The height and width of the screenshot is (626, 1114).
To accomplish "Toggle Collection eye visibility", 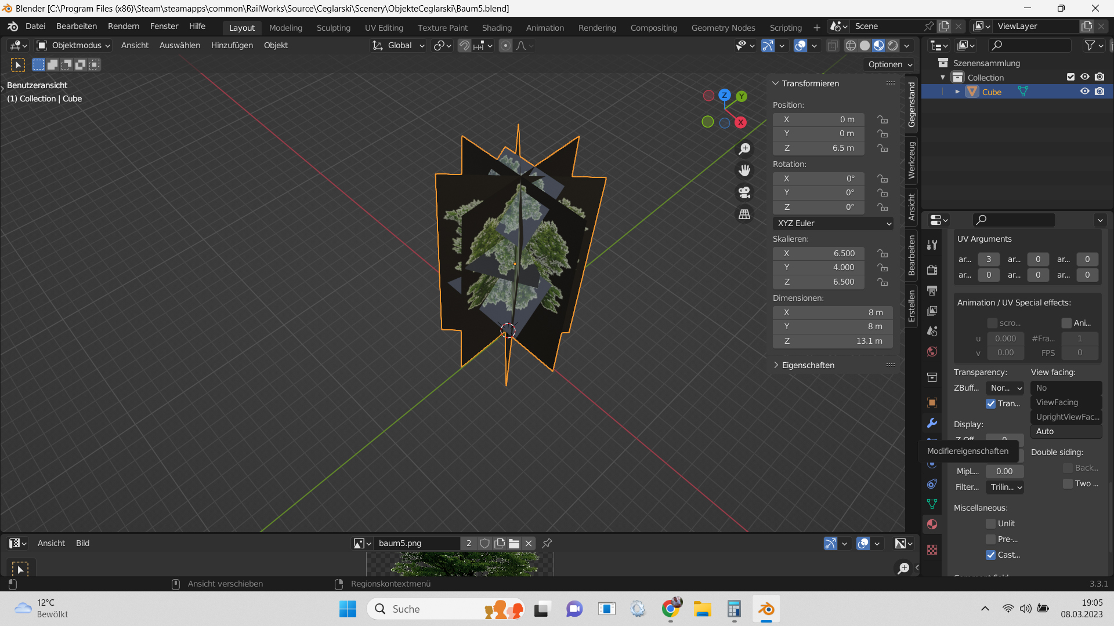I will [1084, 77].
